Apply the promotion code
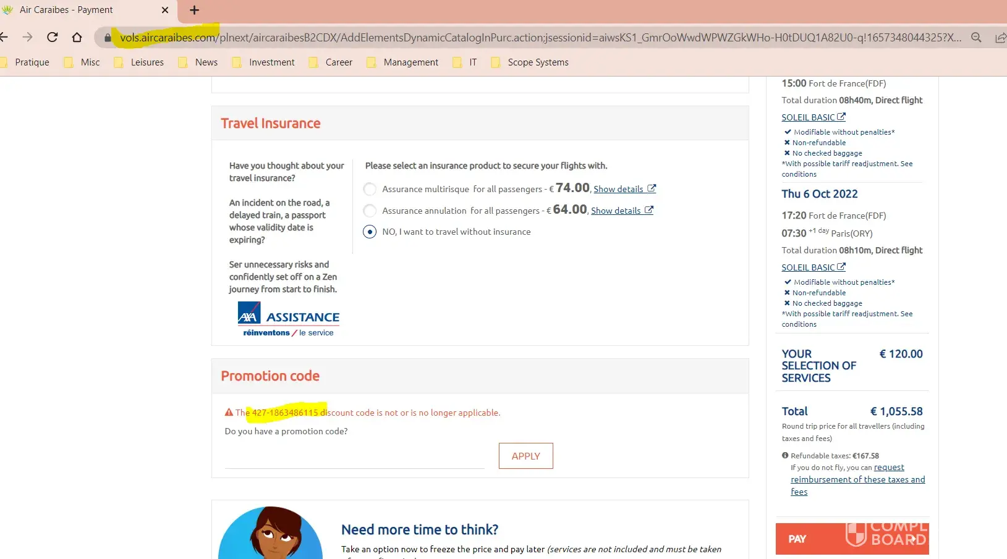The image size is (1007, 559). coord(525,456)
